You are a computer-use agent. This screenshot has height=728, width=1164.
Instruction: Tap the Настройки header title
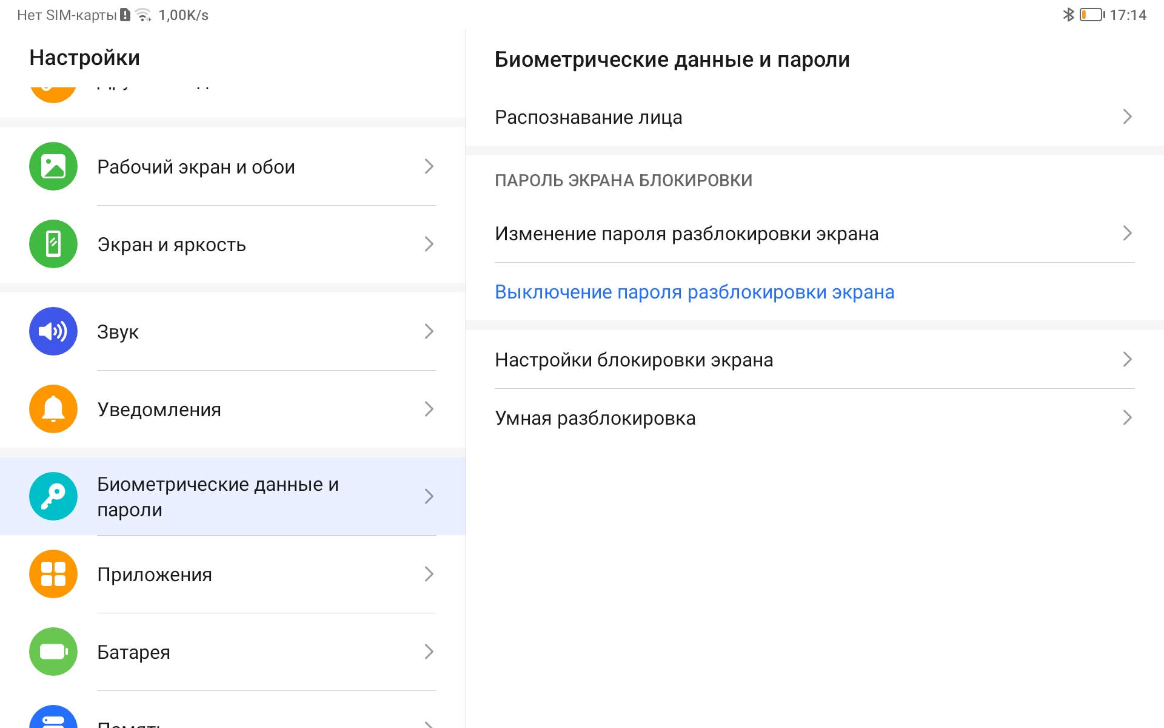[x=85, y=58]
